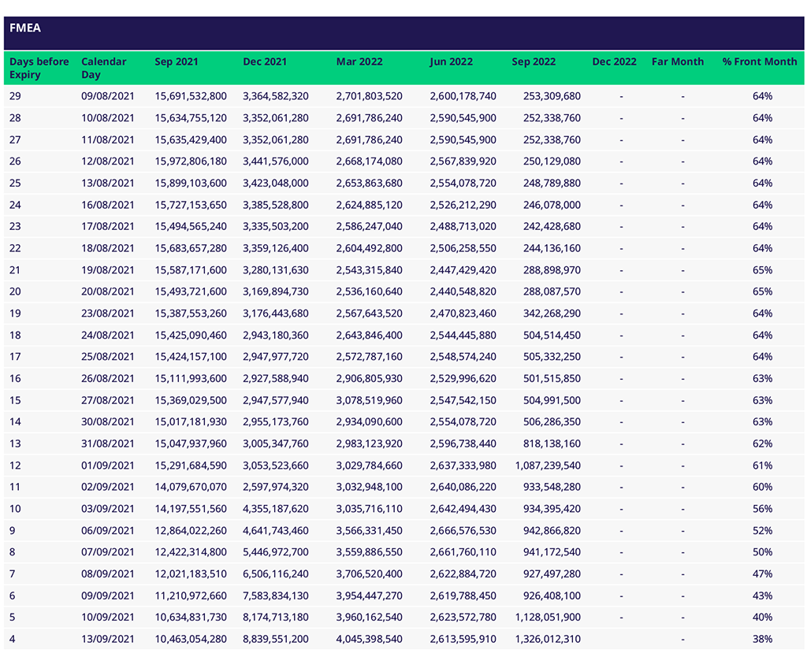Screen dimensions: 807x668
Task: Select the 38% front month cell
Action: [x=762, y=639]
